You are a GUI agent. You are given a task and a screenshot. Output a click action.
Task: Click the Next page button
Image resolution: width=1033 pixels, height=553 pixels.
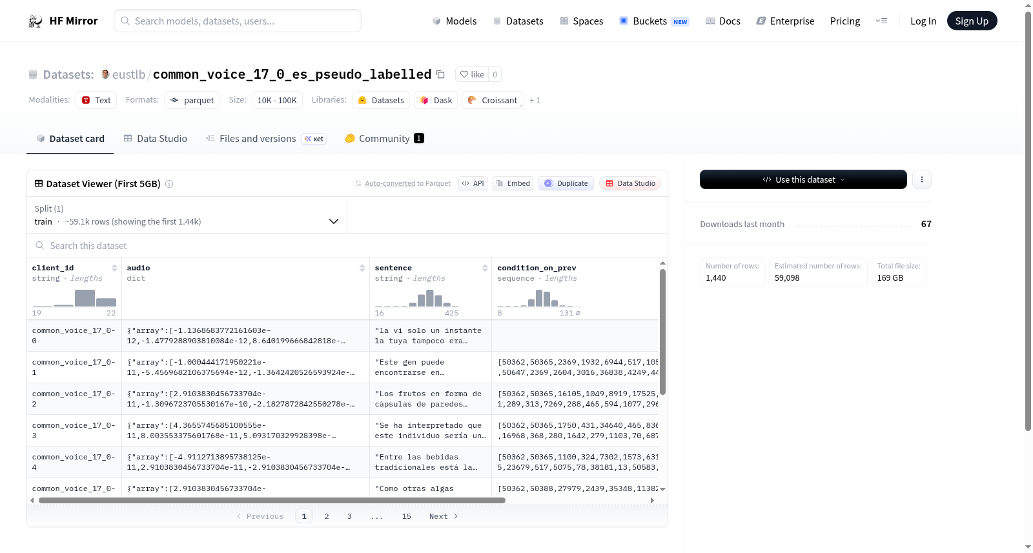[444, 516]
